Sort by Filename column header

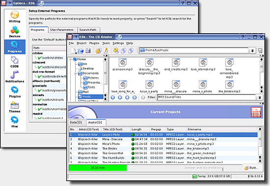221,129
